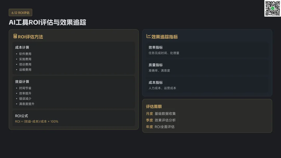This screenshot has width=281, height=158.
Task: Click the 月度 evaluation period label
Action: pyautogui.click(x=149, y=114)
